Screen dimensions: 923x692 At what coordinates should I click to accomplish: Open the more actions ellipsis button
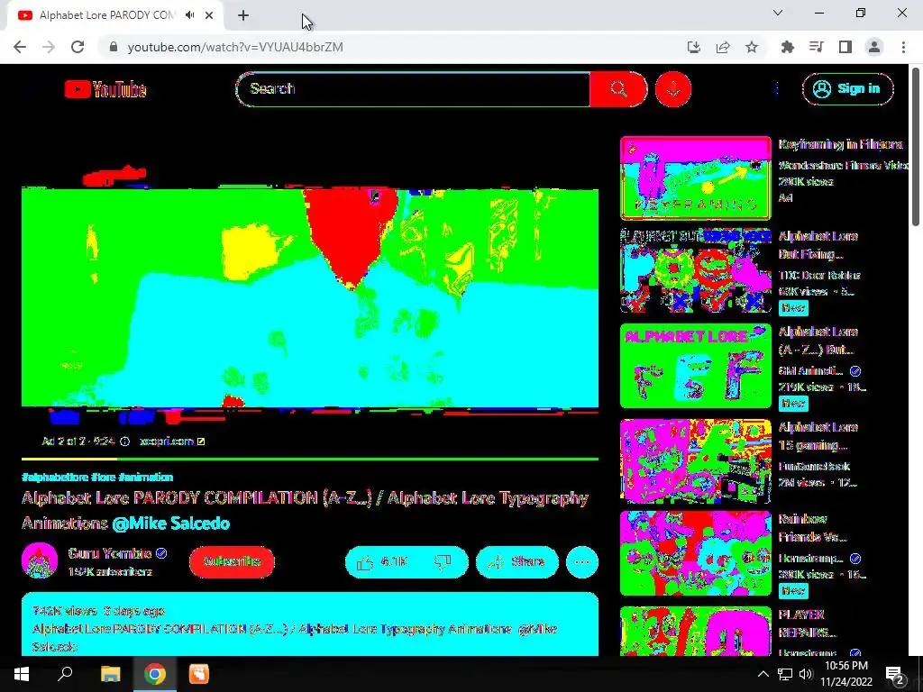[582, 562]
